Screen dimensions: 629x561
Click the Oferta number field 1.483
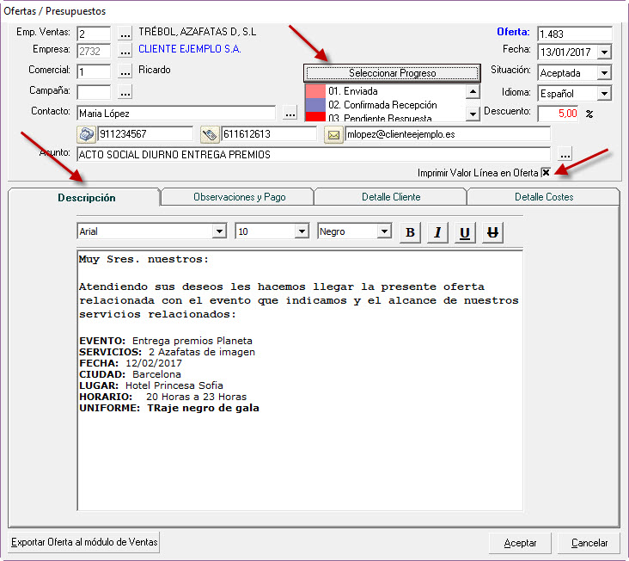(575, 34)
